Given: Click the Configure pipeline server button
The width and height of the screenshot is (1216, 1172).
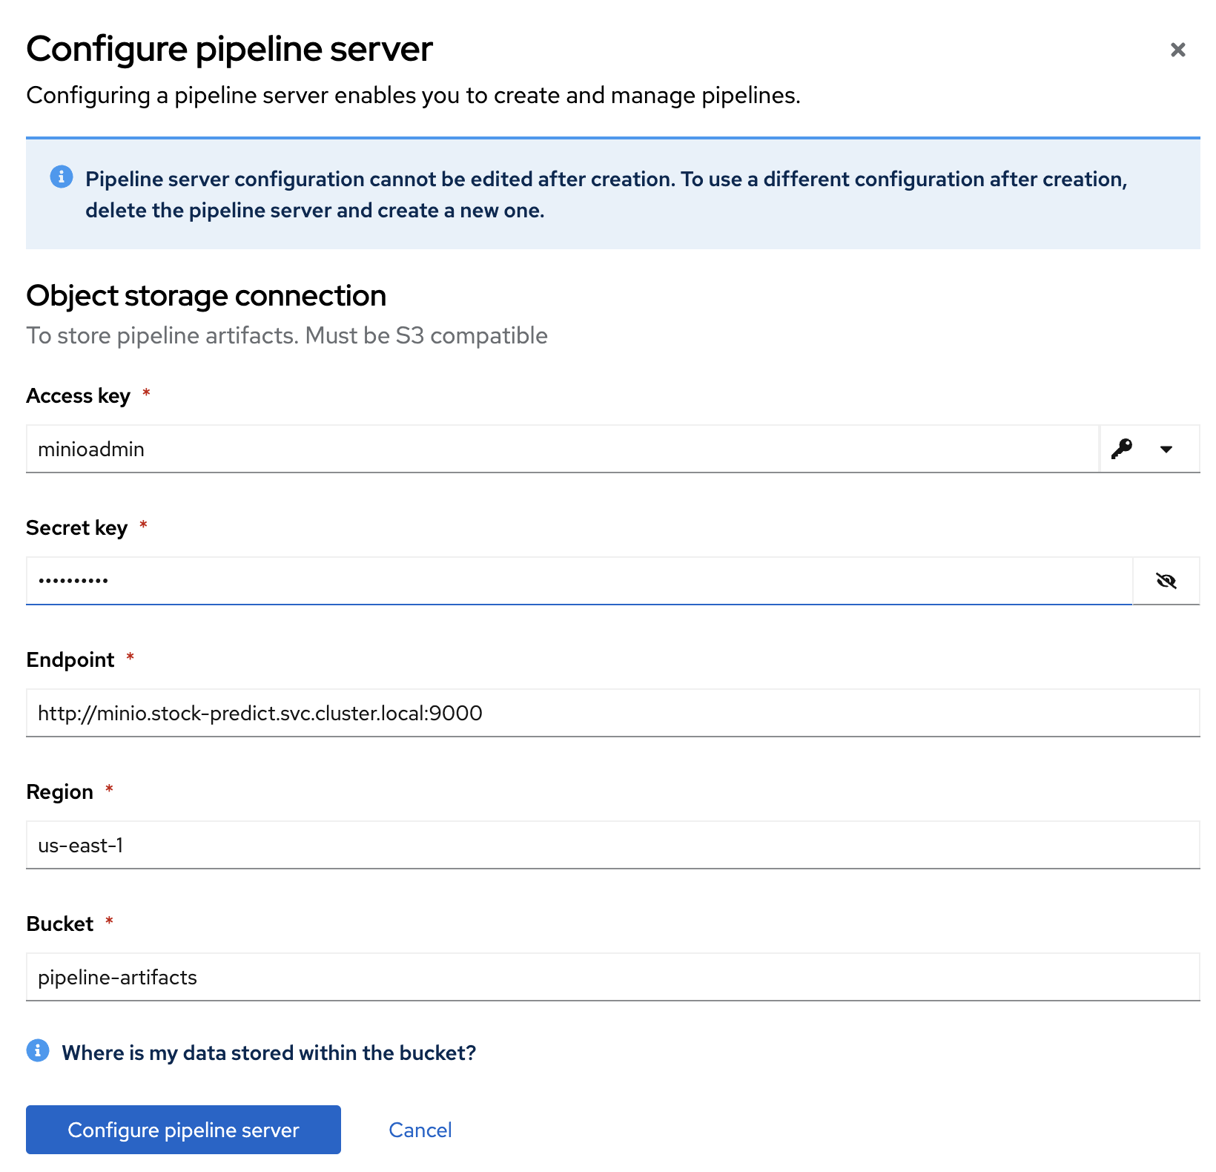Looking at the screenshot, I should coord(183,1130).
